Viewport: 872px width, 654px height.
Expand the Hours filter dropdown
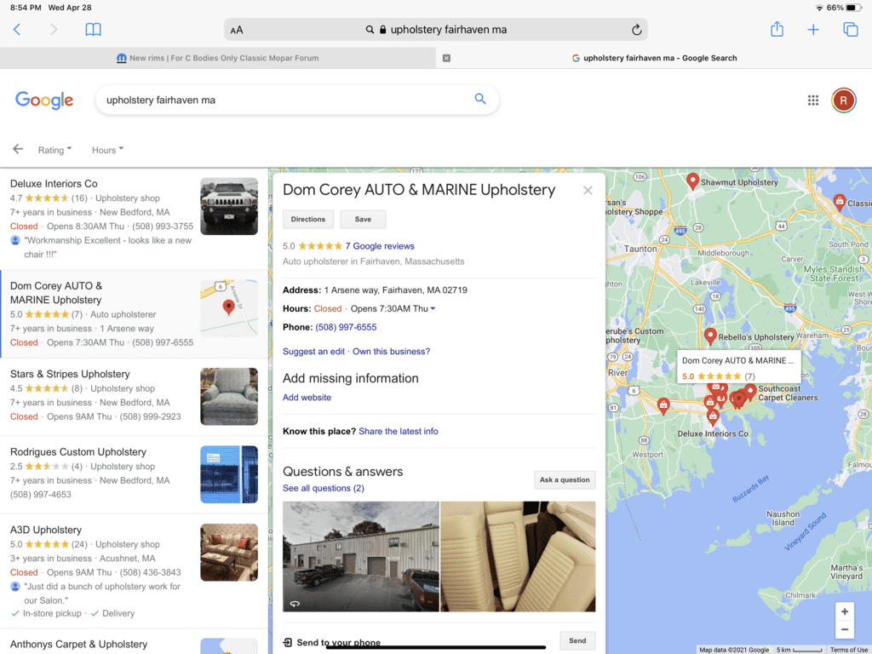(107, 150)
